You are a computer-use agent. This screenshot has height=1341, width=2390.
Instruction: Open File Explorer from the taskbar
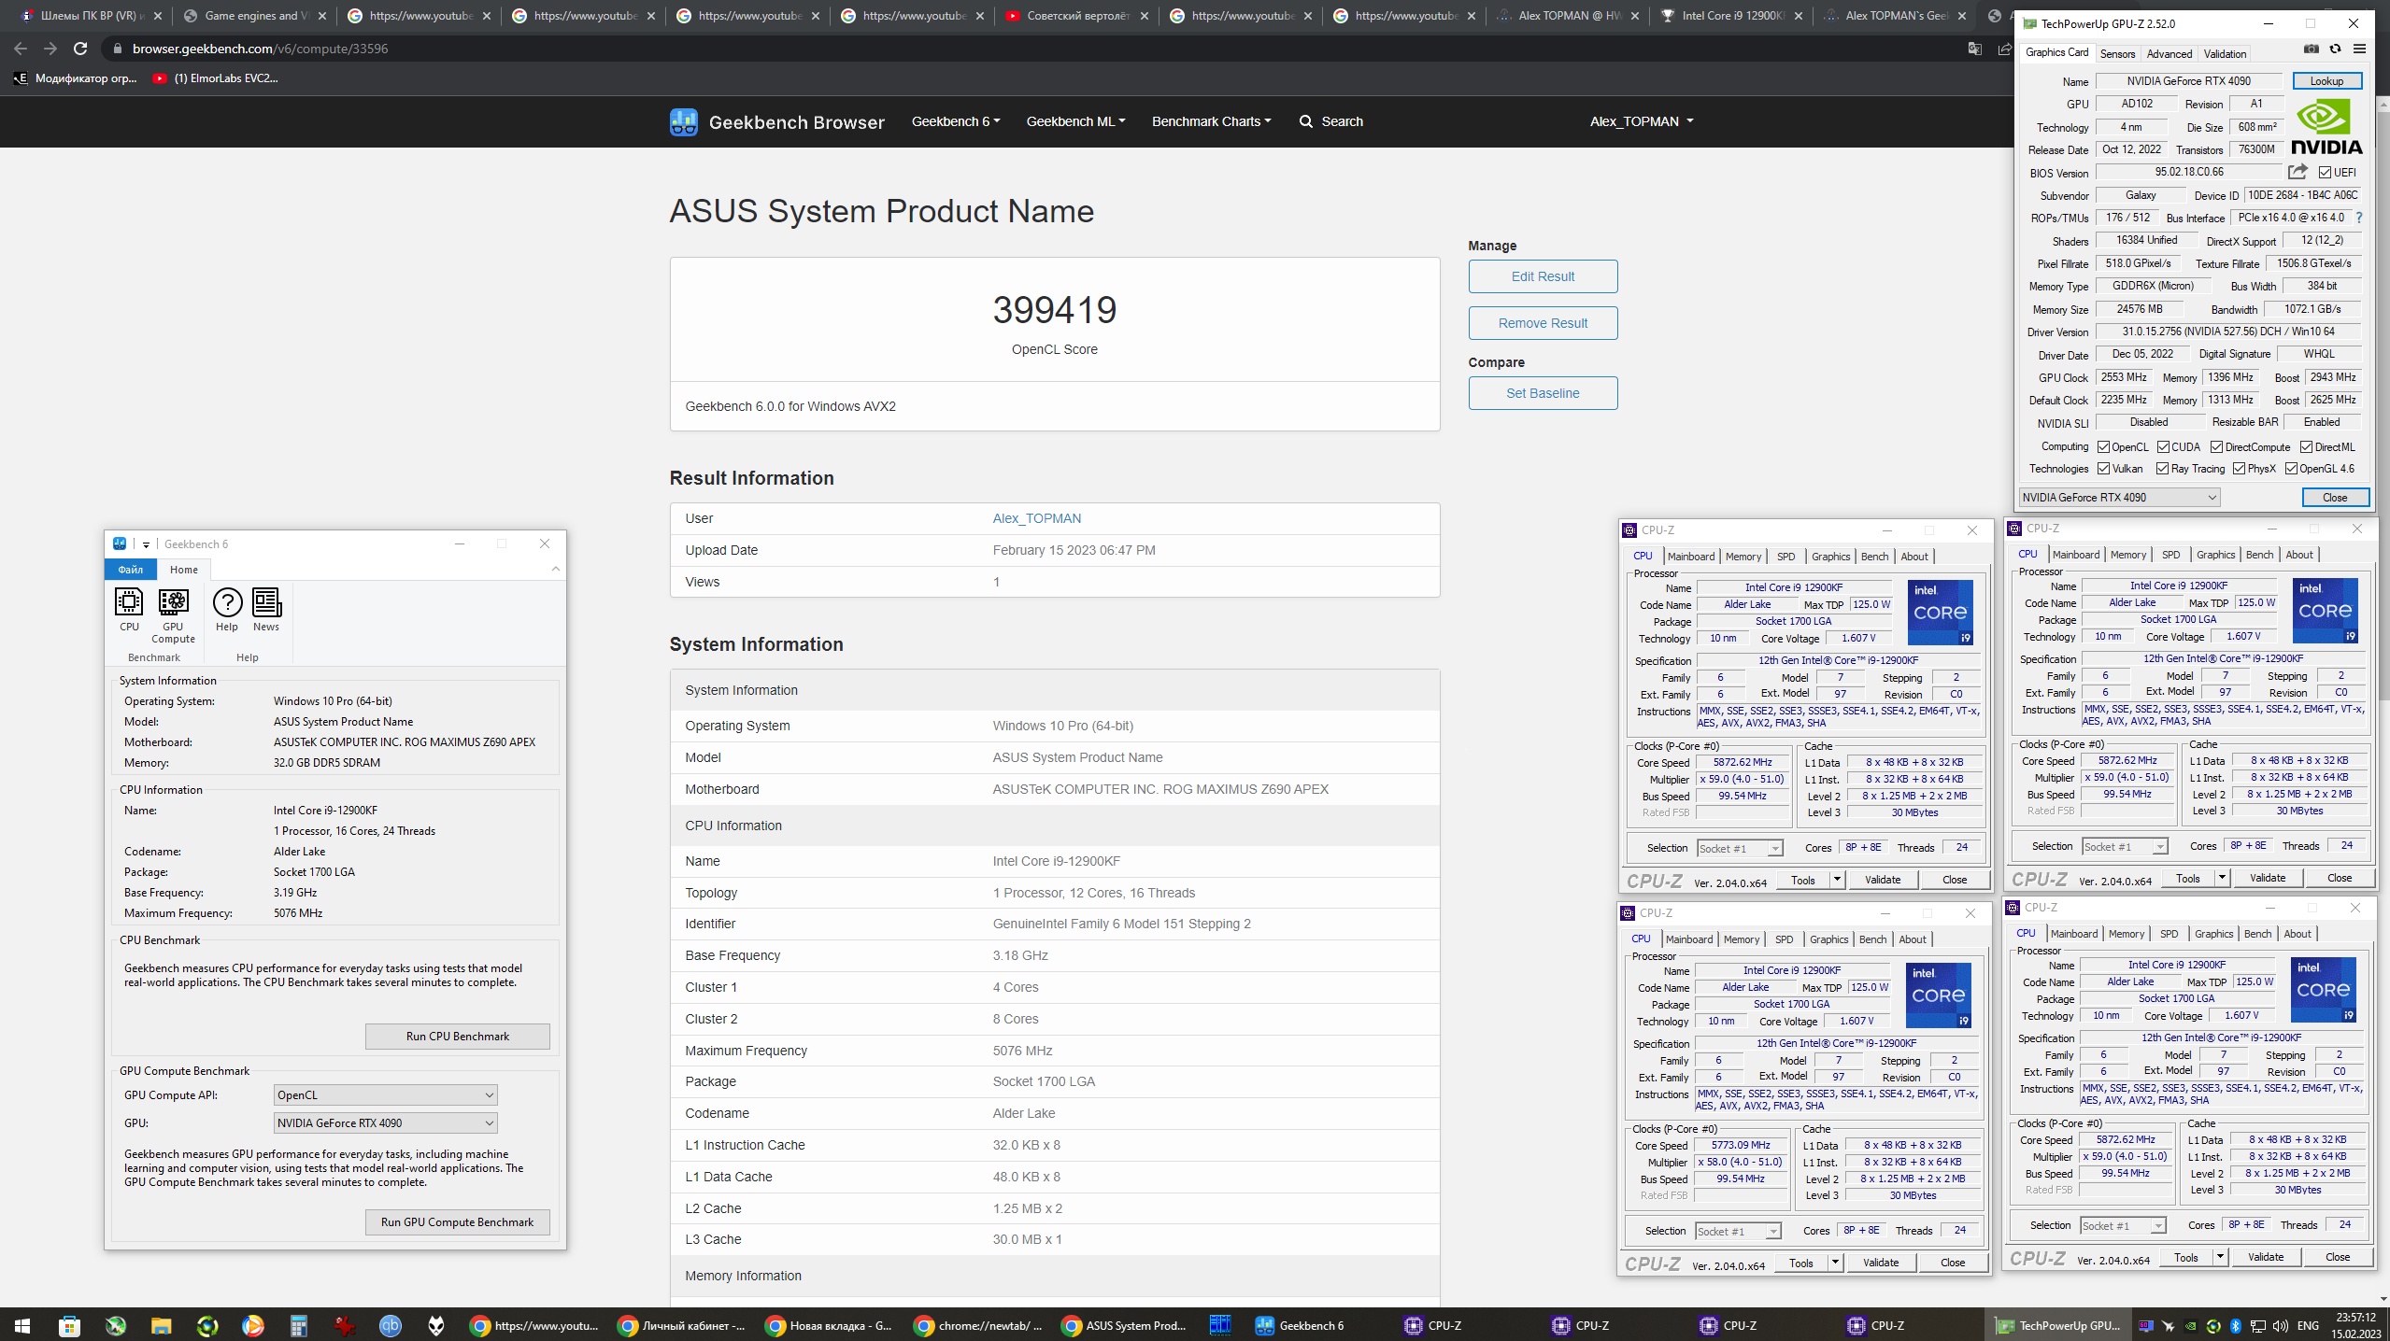tap(161, 1325)
